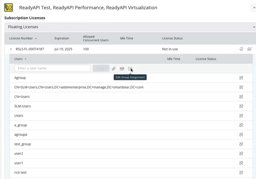Click the license usage chart icon

coord(249,49)
